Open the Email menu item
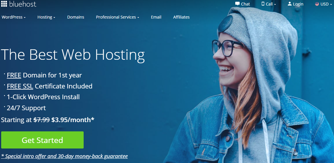Screen dimensions: 334x163 pyautogui.click(x=156, y=17)
